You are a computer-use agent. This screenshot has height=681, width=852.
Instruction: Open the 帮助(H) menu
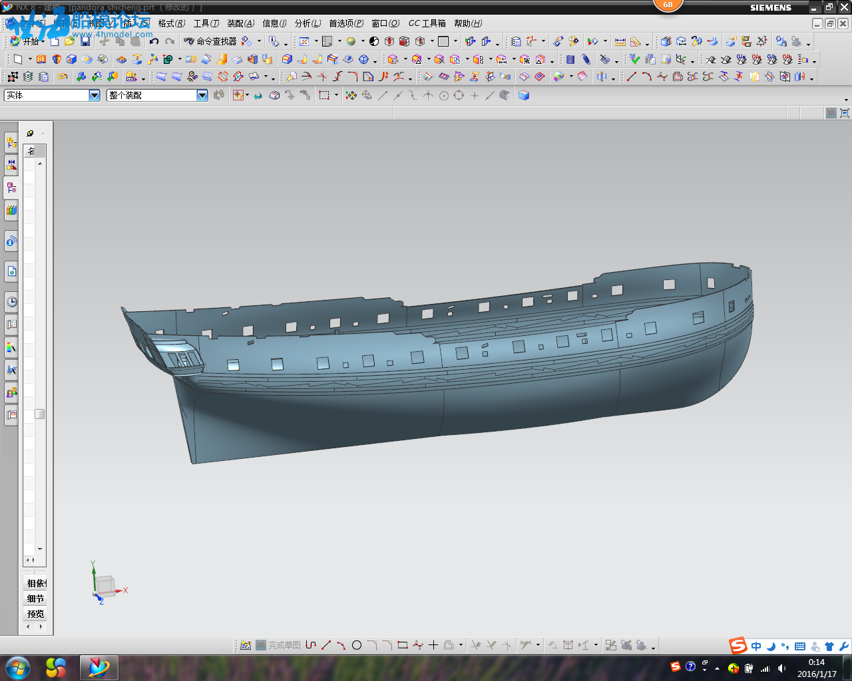coord(468,23)
